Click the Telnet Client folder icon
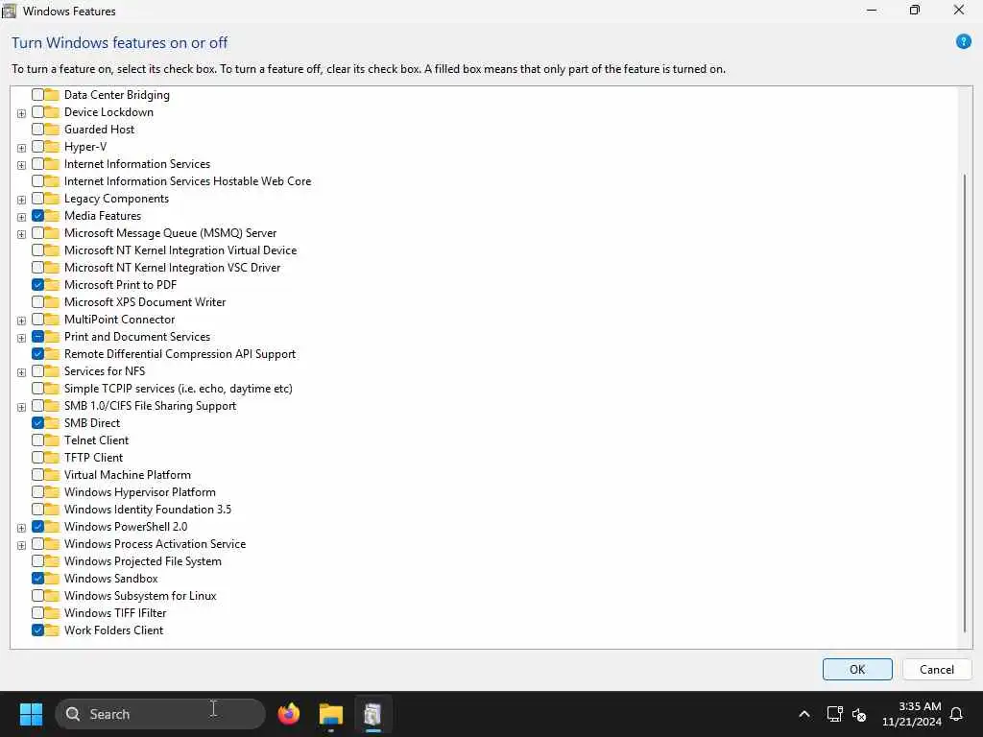983x737 pixels. point(52,440)
